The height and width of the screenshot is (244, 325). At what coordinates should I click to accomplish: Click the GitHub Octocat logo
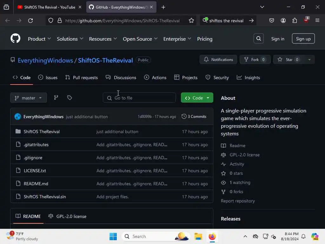click(15, 38)
